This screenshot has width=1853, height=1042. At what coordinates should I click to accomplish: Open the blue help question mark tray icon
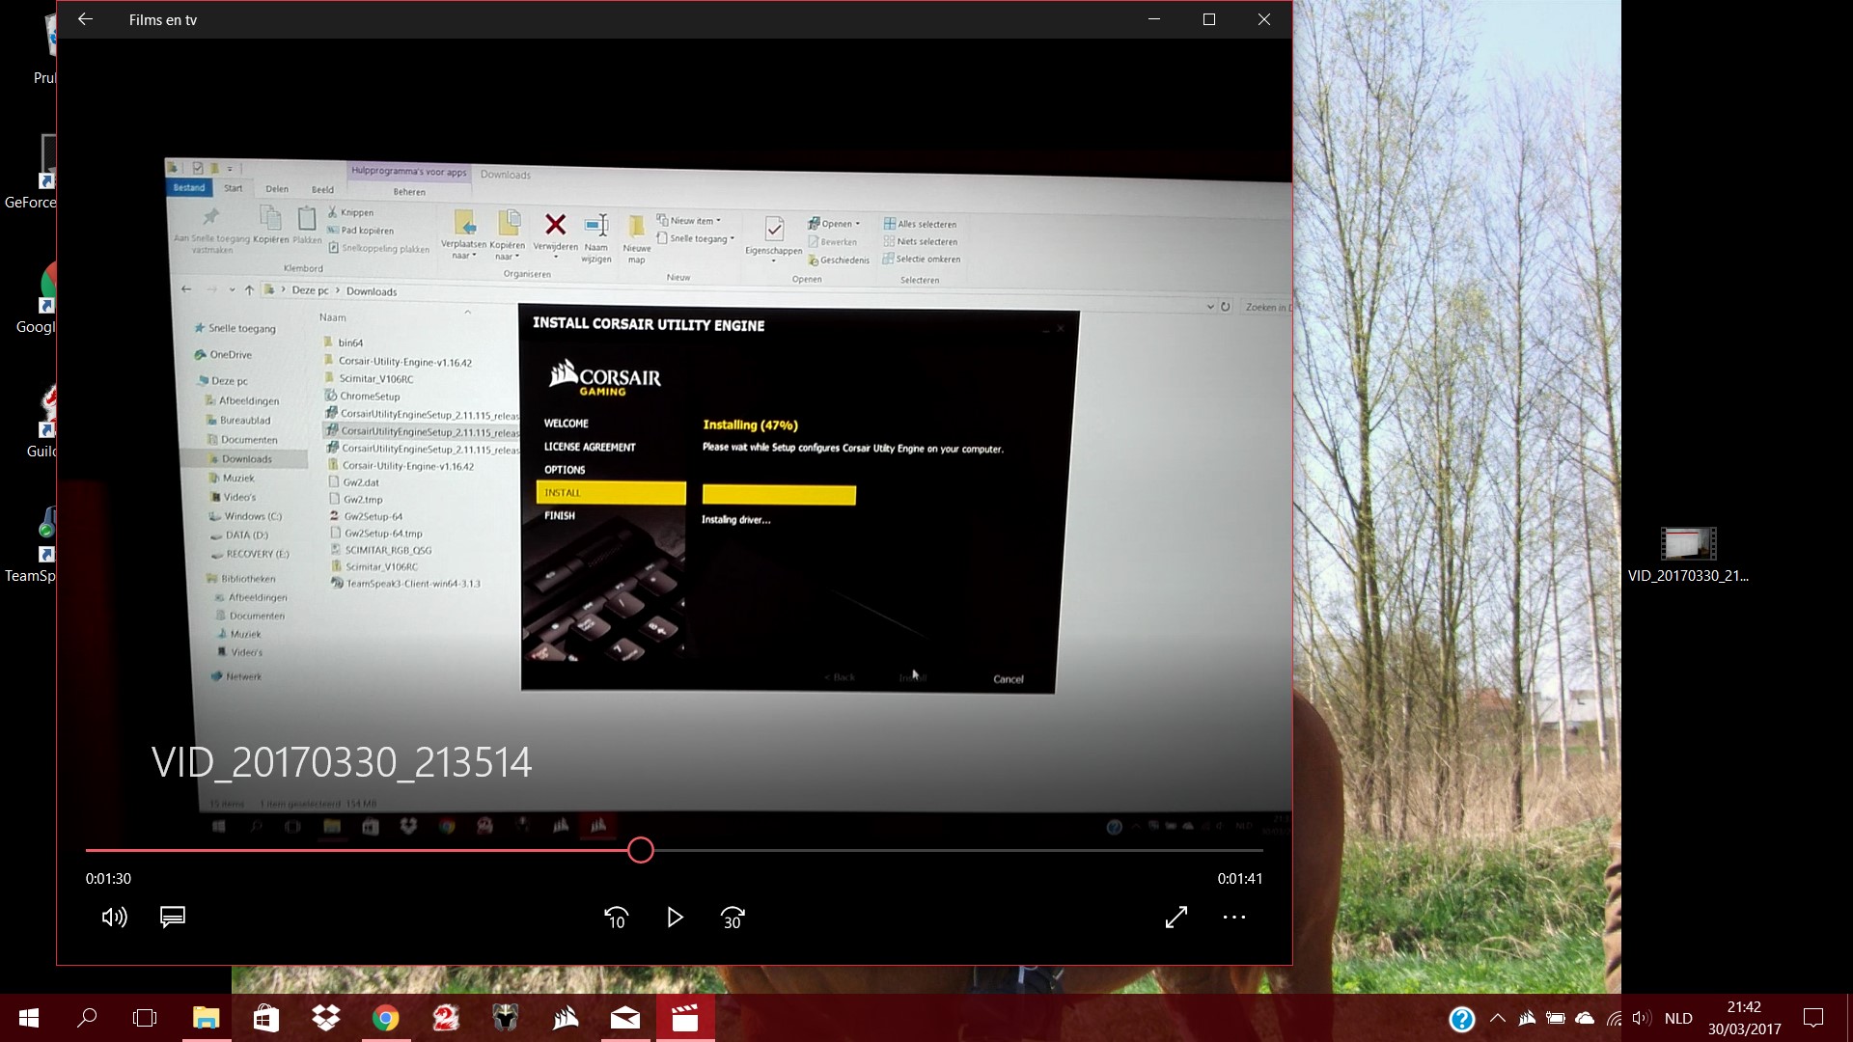coord(1462,1019)
